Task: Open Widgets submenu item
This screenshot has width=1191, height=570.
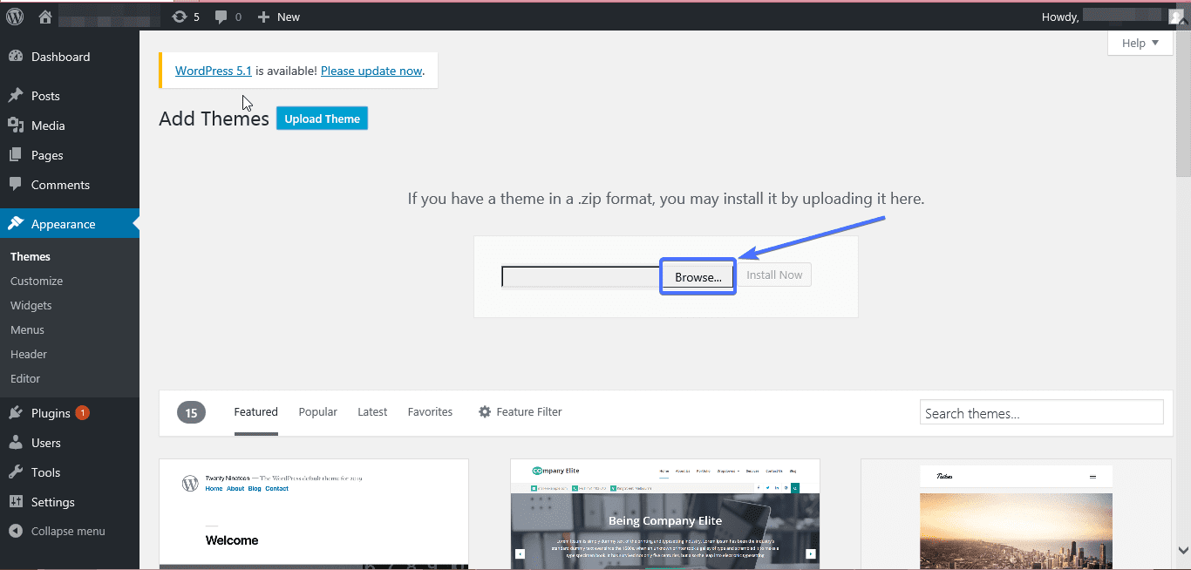Action: [x=31, y=305]
